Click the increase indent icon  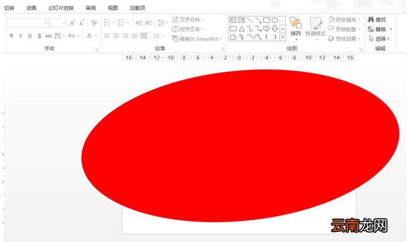148,23
